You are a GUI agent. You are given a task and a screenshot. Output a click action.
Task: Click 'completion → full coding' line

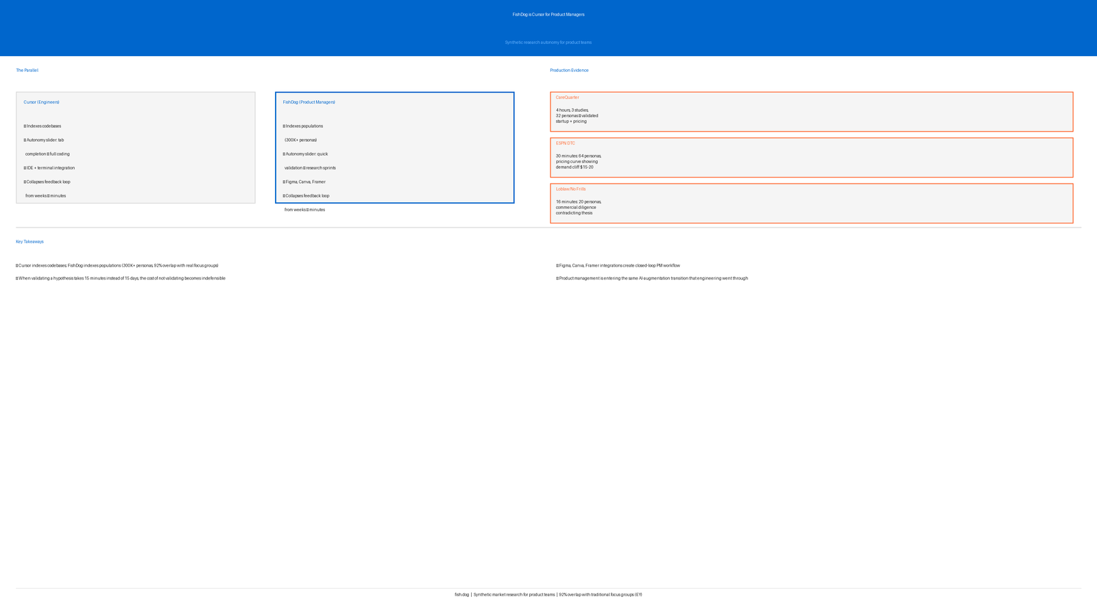pos(47,154)
